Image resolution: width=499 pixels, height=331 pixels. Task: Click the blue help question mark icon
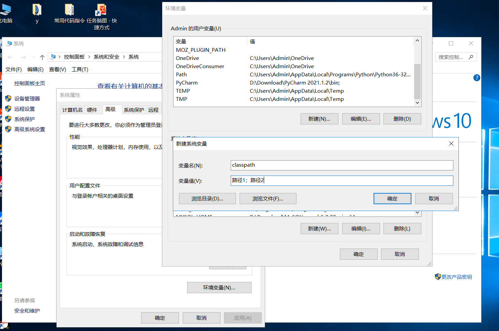pos(477,78)
